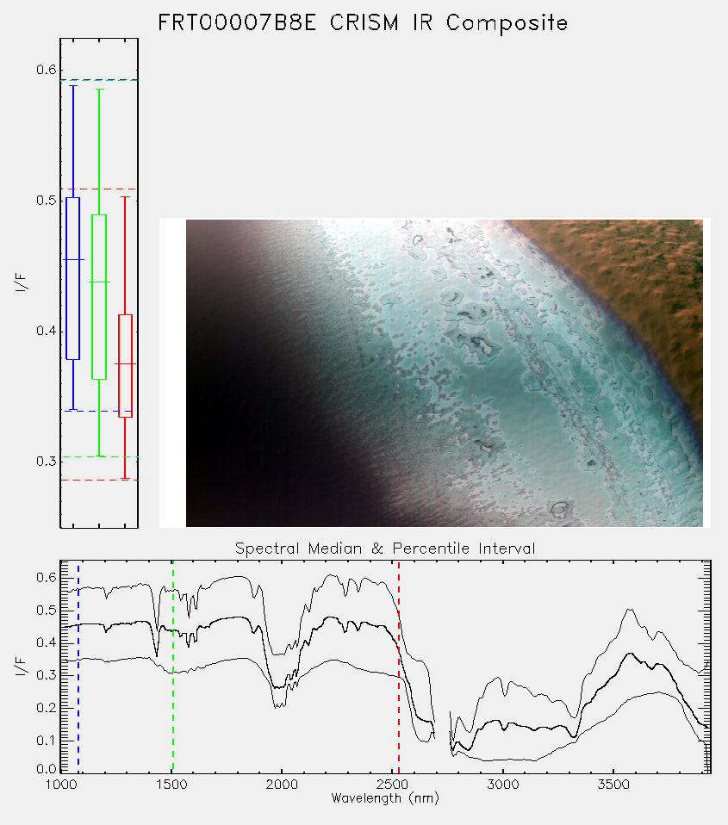Click the 0.6 label on the boxplot axis
728x825 pixels.
[46, 70]
